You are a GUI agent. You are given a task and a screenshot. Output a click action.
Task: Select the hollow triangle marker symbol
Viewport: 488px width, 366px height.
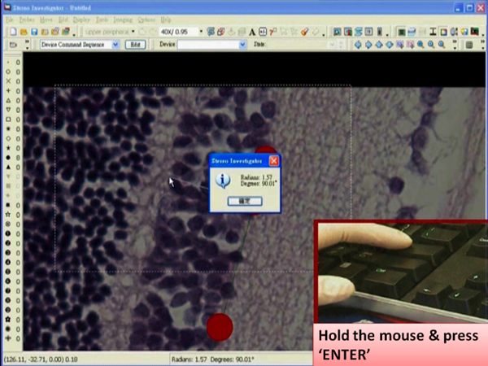[x=7, y=99]
